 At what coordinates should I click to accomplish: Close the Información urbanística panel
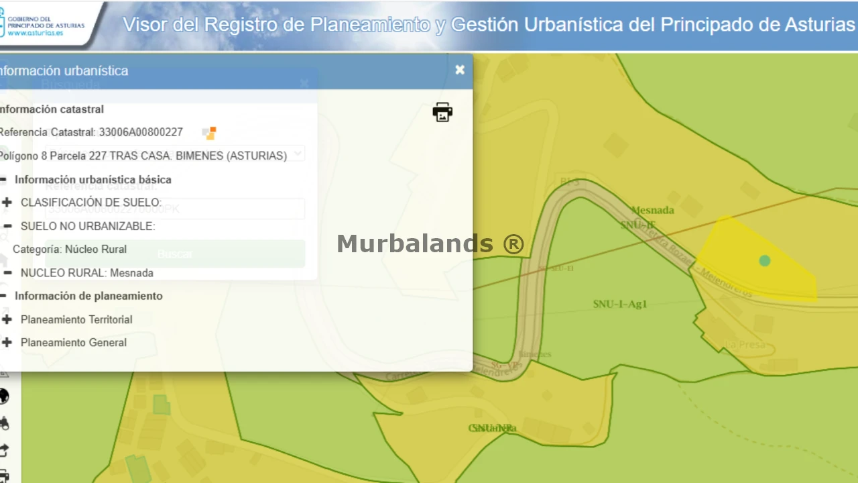460,70
